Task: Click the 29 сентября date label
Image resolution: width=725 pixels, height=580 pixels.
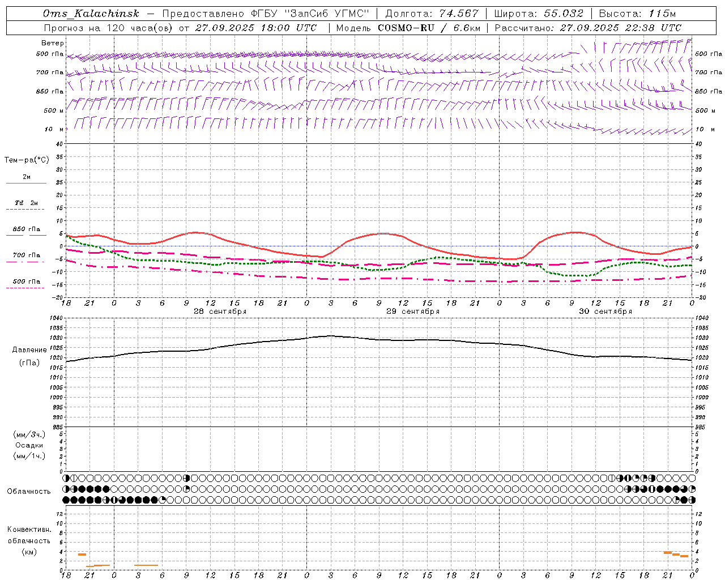Action: click(413, 312)
